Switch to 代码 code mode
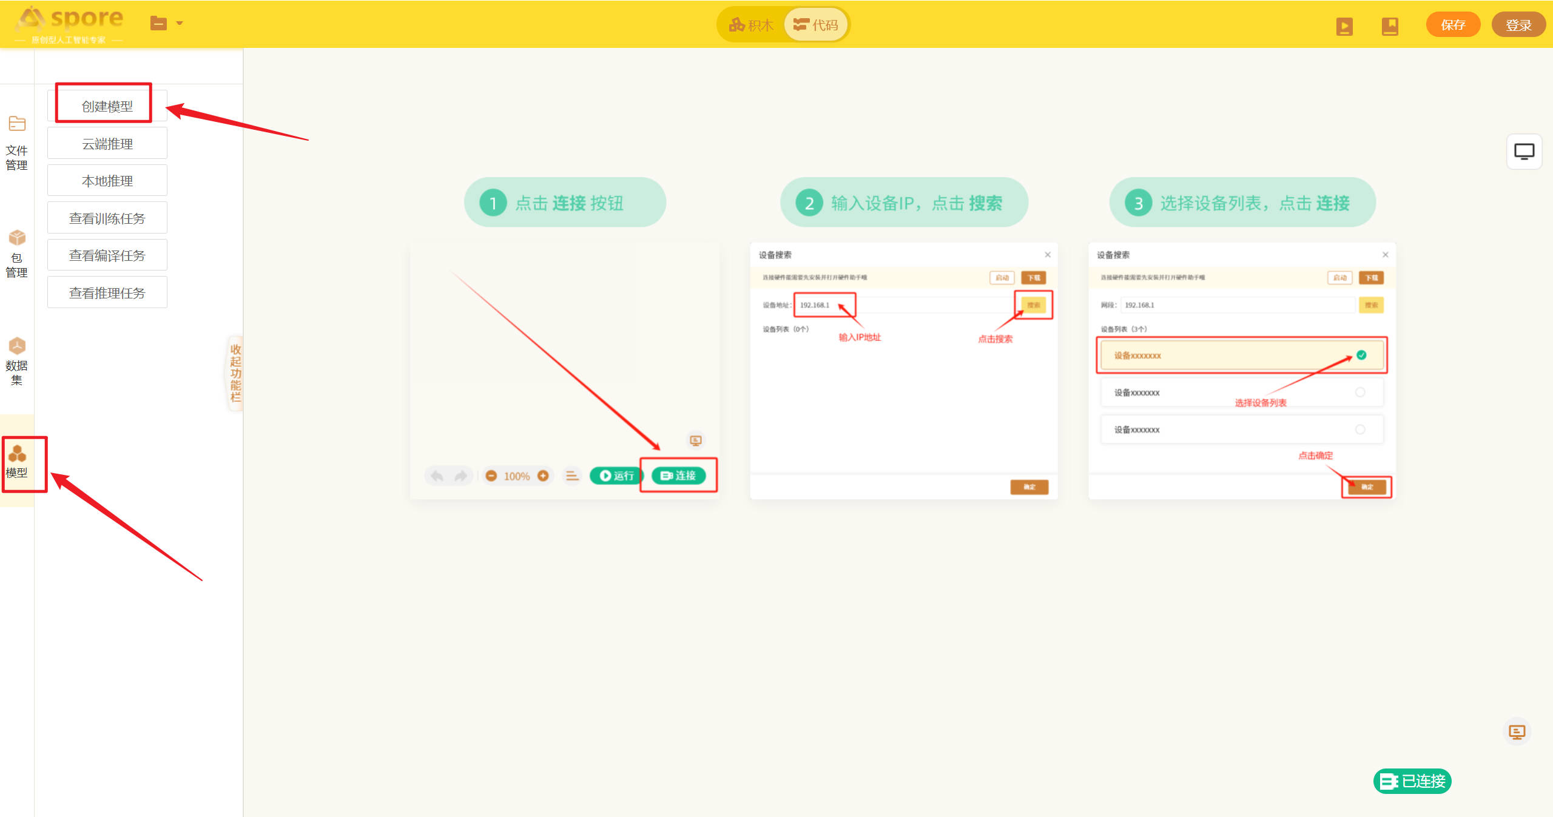The height and width of the screenshot is (817, 1553). [816, 25]
